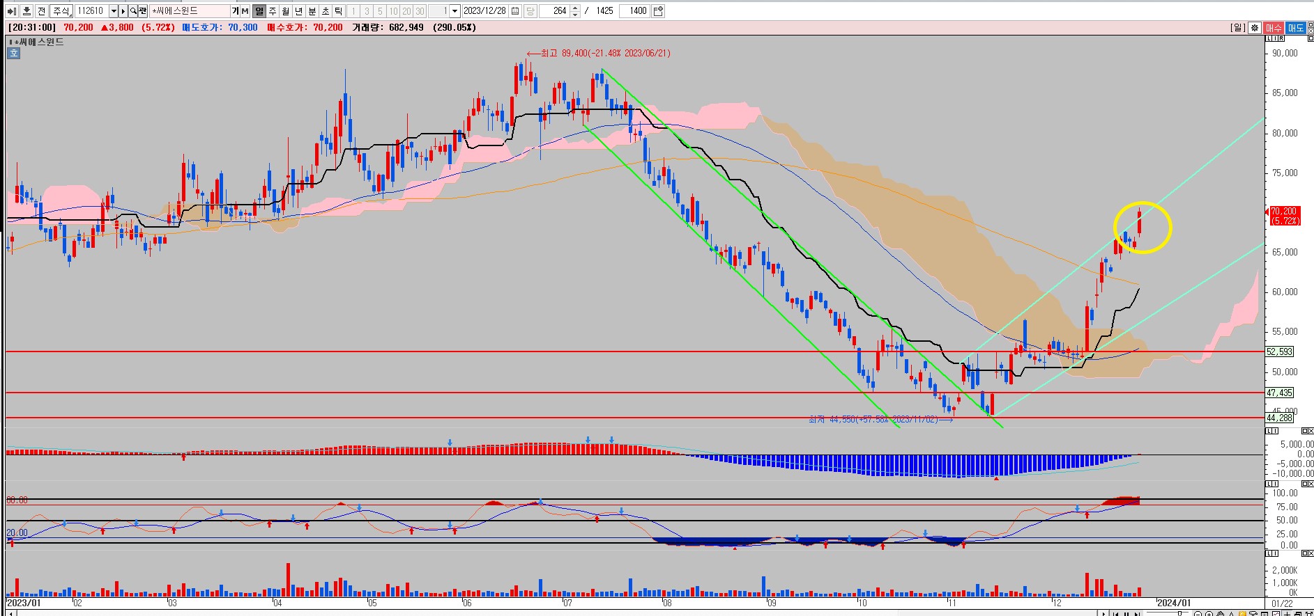Click the 거래량 682,949 volume text
Screen dimensions: 1314x616
tap(388, 28)
